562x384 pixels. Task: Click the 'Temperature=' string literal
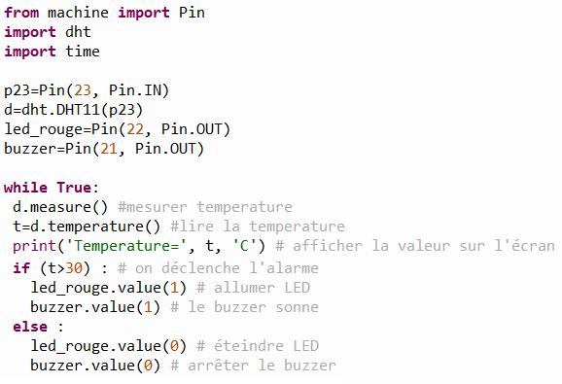tap(126, 246)
